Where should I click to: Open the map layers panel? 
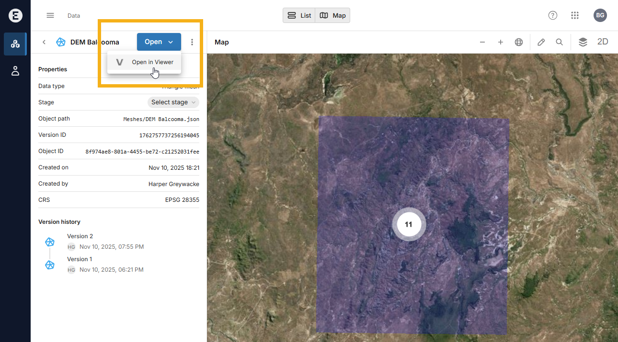[x=583, y=42]
